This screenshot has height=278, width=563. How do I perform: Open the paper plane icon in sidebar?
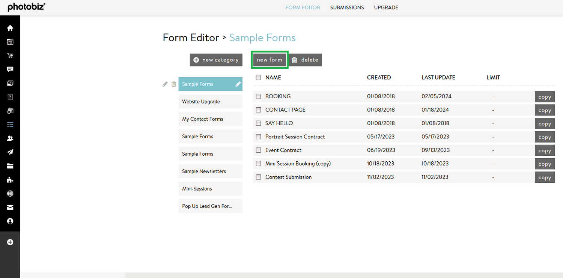coord(10,152)
